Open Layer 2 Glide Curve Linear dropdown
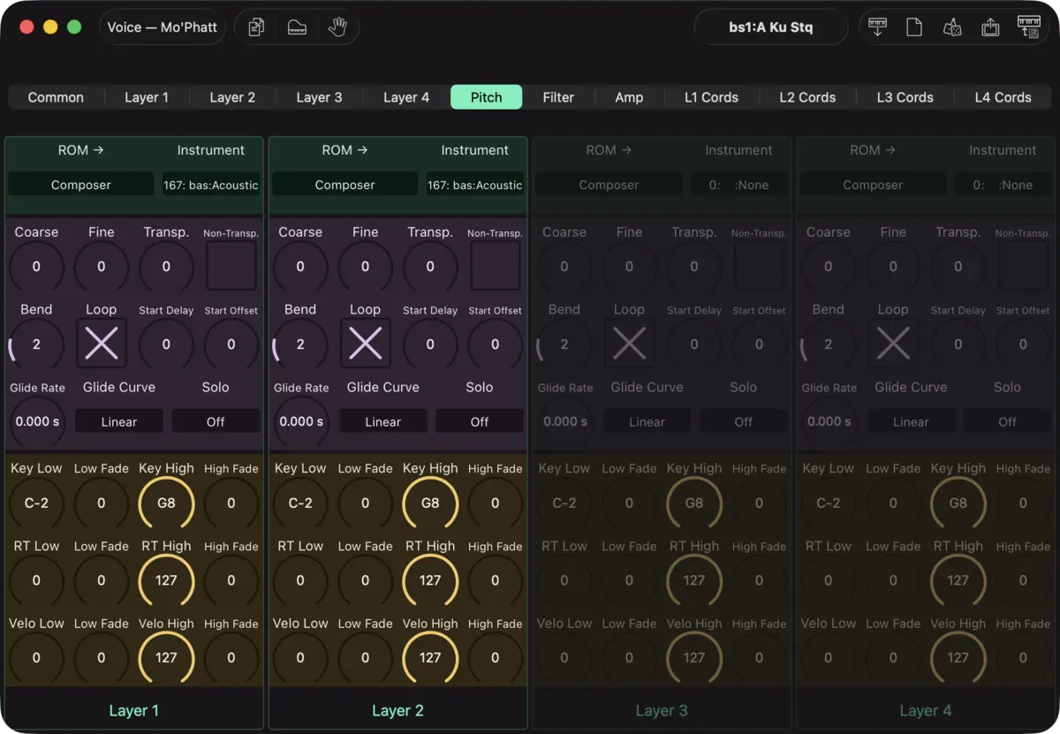Viewport: 1060px width, 734px height. pyautogui.click(x=383, y=421)
